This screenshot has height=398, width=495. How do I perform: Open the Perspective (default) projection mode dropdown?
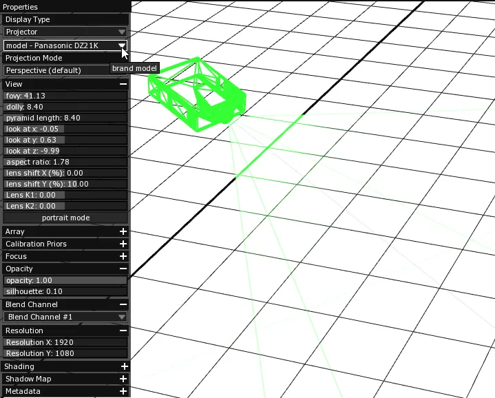click(x=65, y=70)
